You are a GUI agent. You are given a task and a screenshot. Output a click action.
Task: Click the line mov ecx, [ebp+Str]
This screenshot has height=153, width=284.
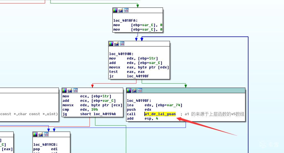click(x=87, y=96)
